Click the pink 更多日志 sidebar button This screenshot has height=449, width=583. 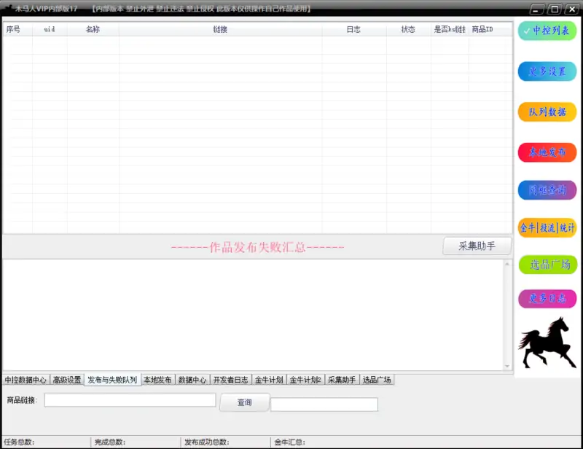(547, 298)
